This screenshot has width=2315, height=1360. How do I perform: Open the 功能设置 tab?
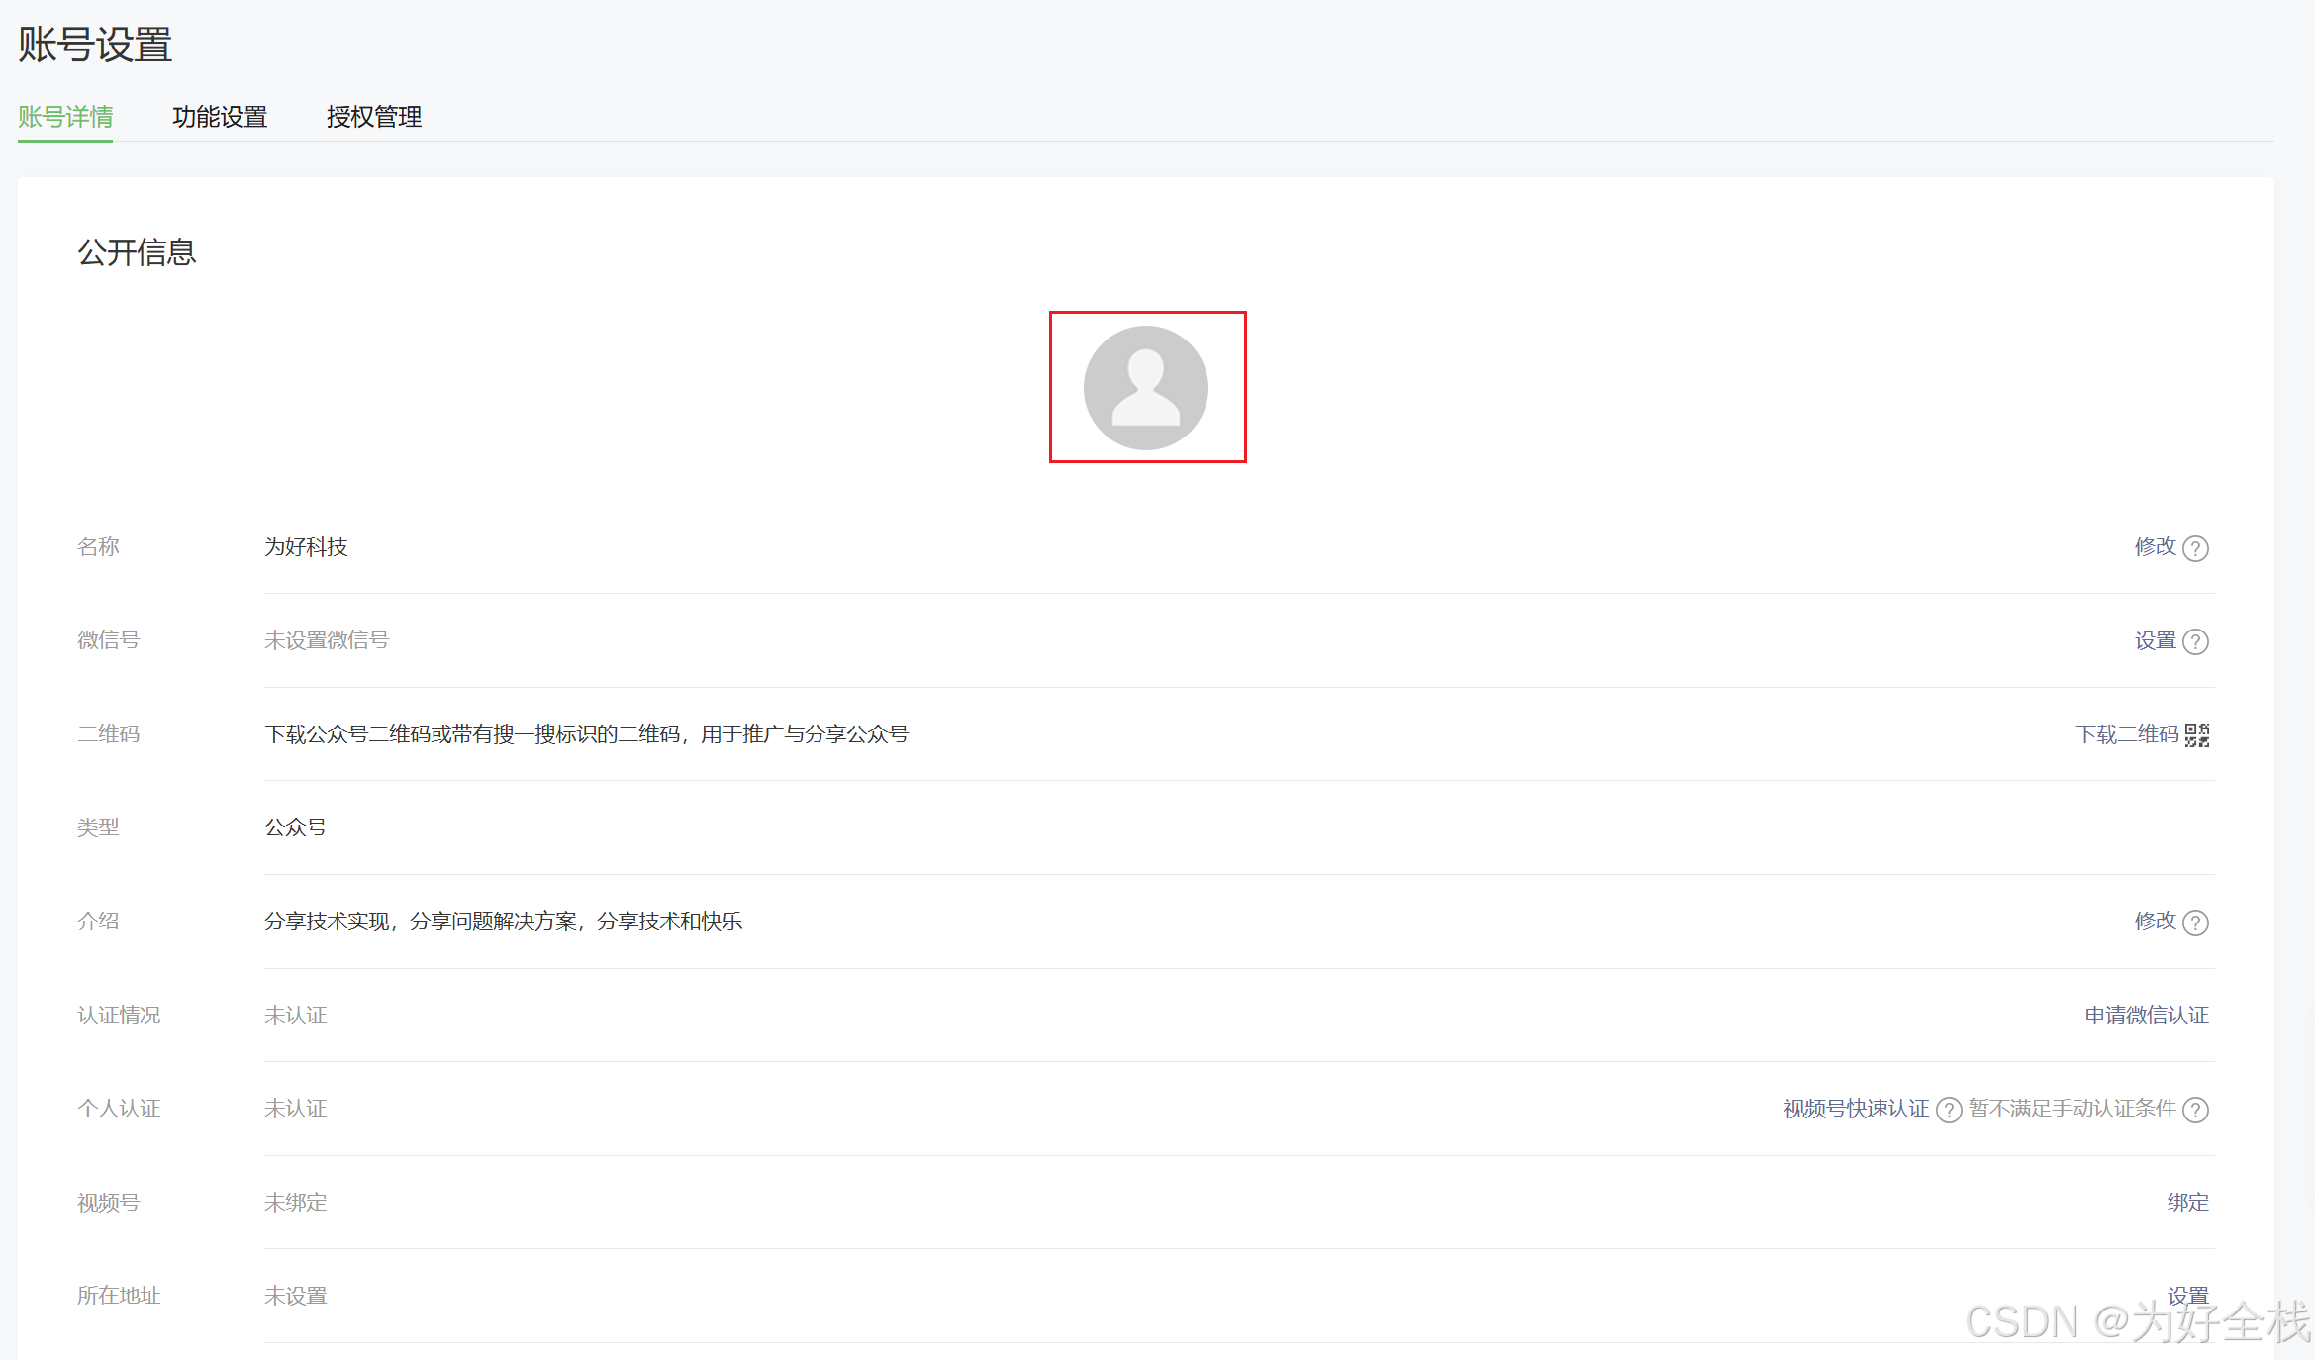point(220,117)
